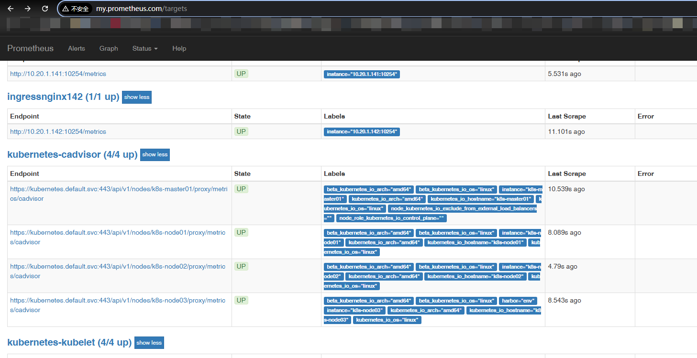Click the kubernetes-cadvisor (4/4 up) heading

point(72,155)
